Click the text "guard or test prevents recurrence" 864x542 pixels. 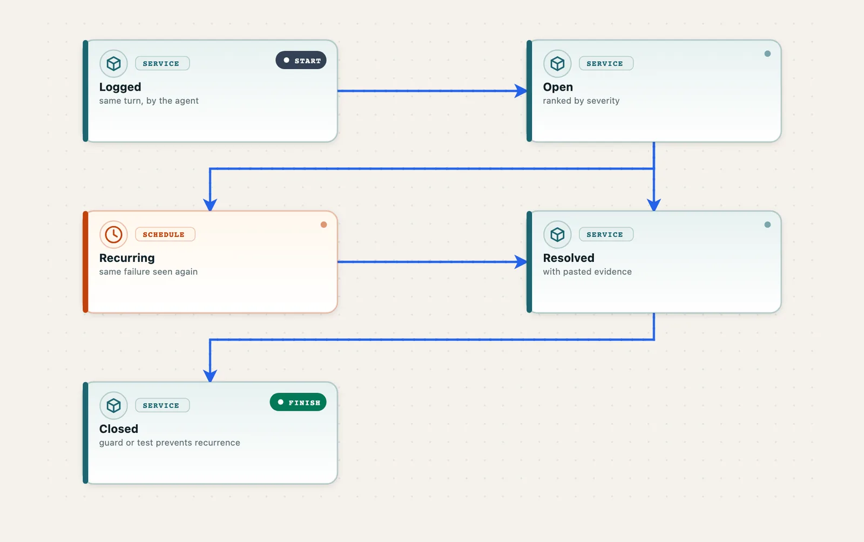point(170,443)
